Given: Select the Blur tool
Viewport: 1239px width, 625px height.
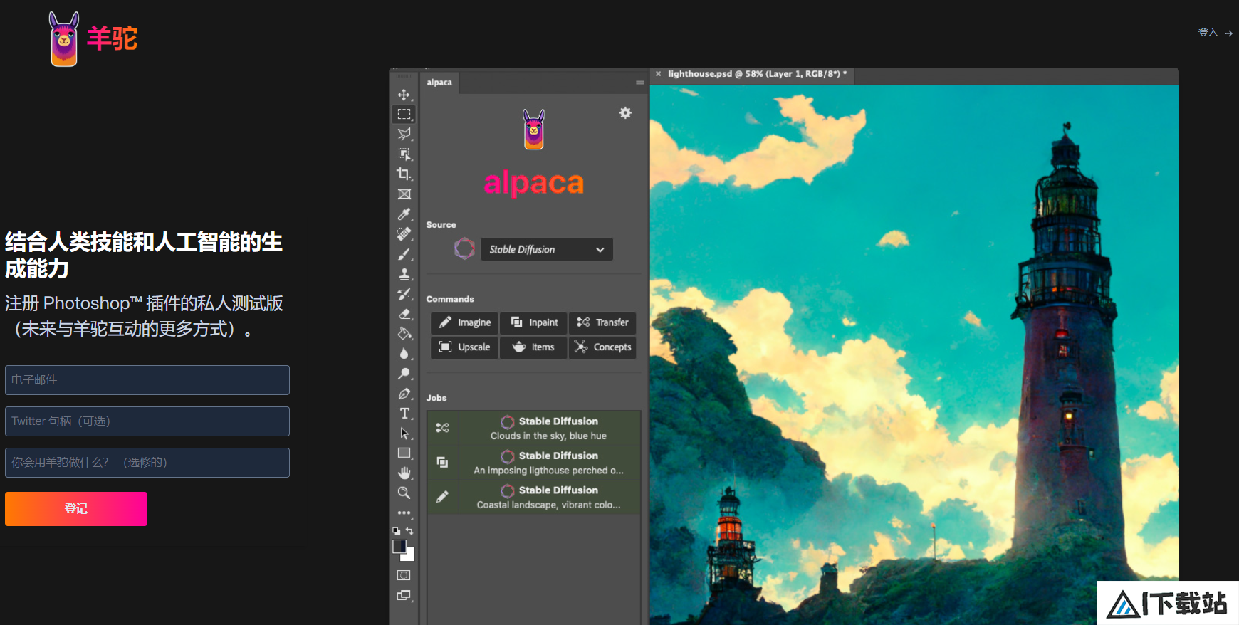Looking at the screenshot, I should [x=404, y=353].
